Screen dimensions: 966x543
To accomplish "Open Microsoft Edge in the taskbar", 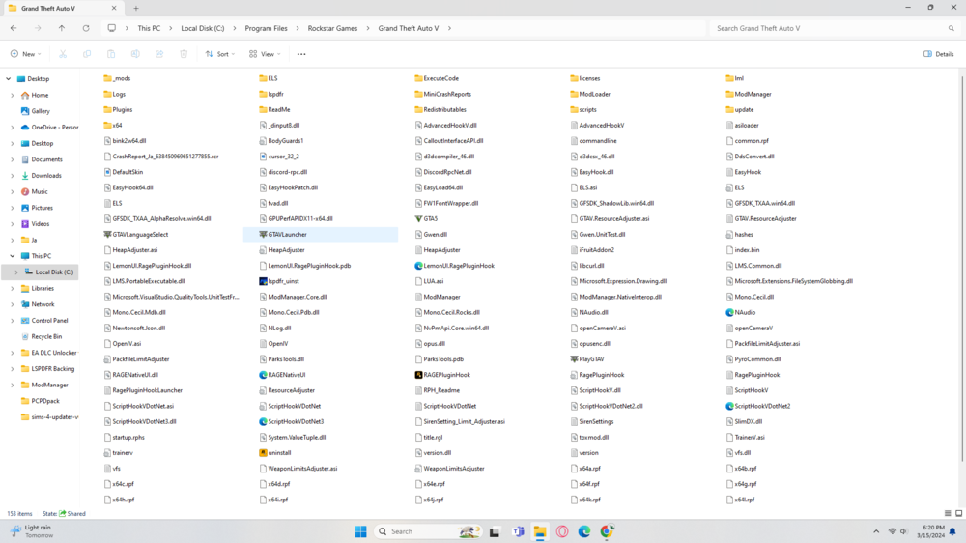I will click(x=584, y=531).
